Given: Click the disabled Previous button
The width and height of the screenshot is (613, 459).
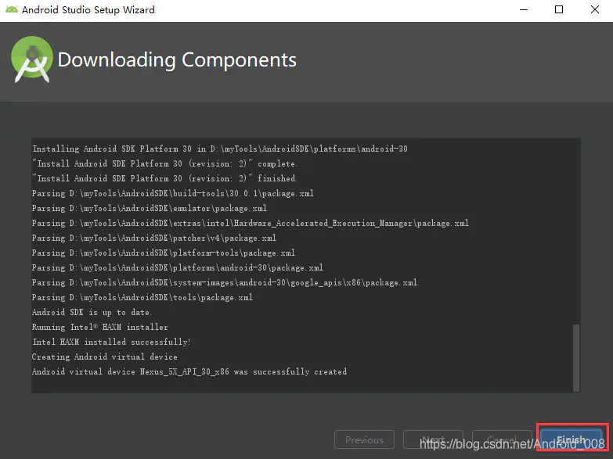Looking at the screenshot, I should pyautogui.click(x=364, y=439).
